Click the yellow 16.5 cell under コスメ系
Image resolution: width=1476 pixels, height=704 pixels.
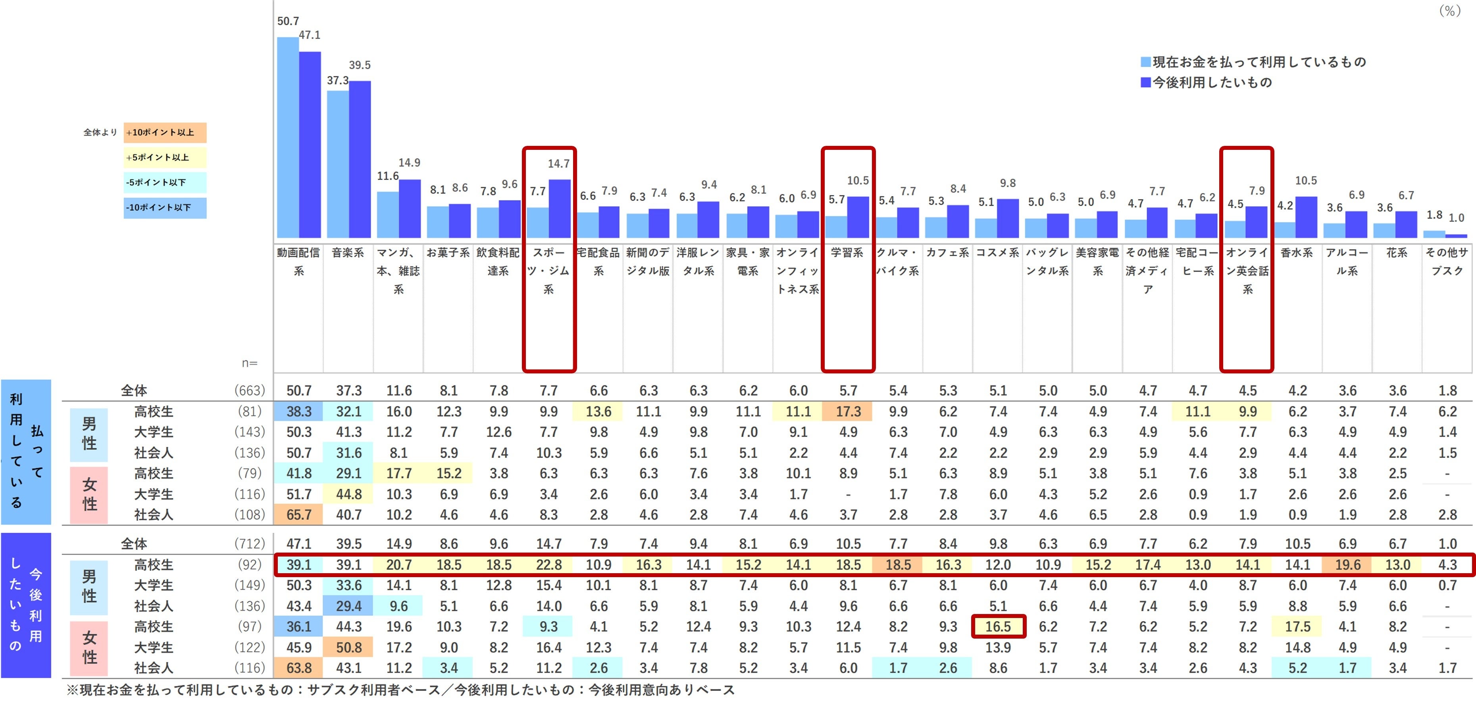click(x=998, y=627)
